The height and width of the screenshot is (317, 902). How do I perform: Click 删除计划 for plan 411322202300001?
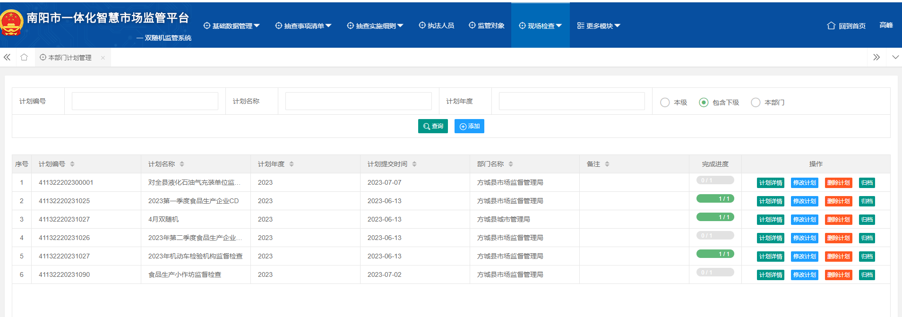pos(839,183)
